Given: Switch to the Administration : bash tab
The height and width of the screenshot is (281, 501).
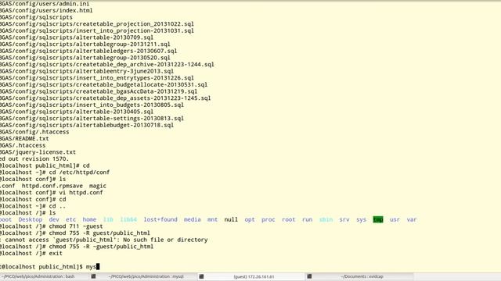Looking at the screenshot, I should [x=38, y=276].
